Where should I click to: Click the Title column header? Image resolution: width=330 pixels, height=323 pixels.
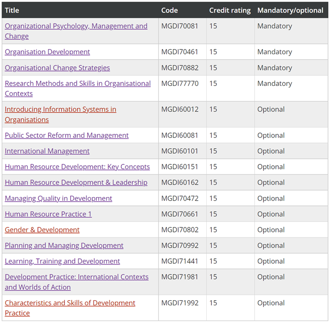tap(12, 10)
